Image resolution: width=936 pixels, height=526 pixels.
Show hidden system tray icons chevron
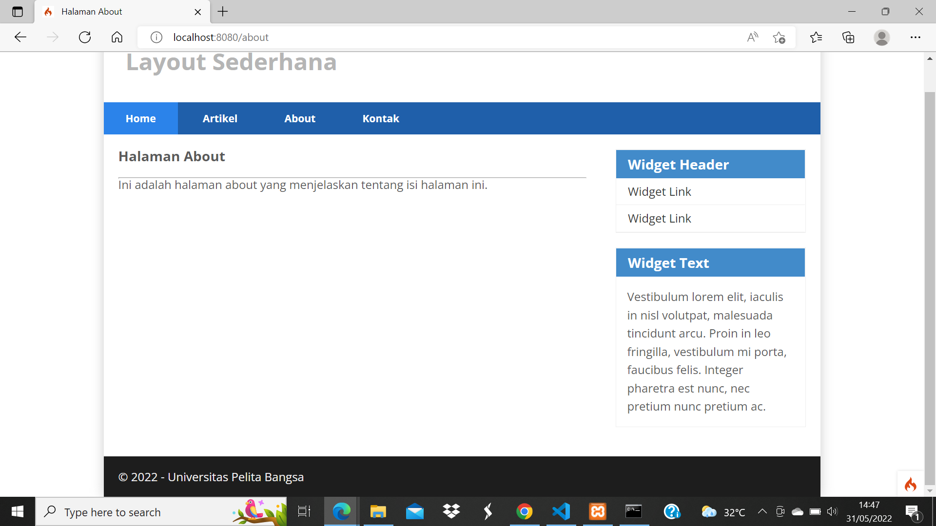click(x=762, y=511)
